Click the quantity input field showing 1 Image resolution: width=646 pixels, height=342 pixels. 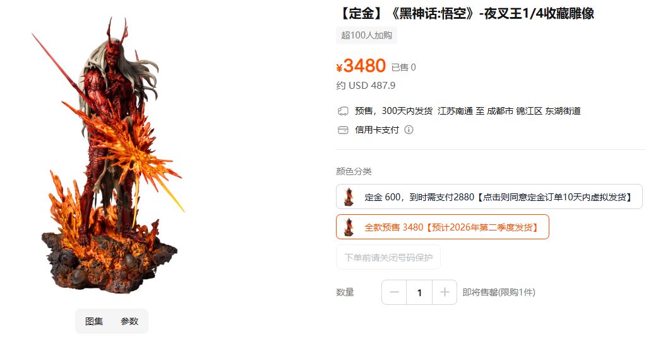tap(419, 292)
